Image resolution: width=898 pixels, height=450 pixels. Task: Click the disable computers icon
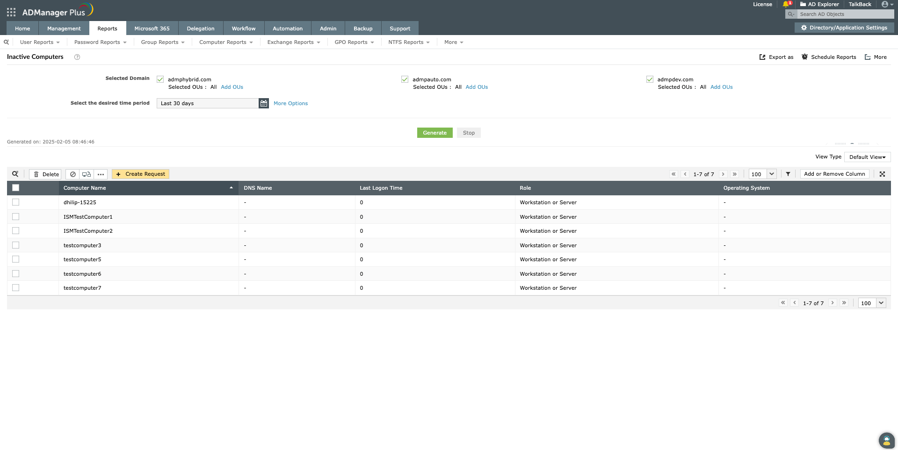[73, 174]
